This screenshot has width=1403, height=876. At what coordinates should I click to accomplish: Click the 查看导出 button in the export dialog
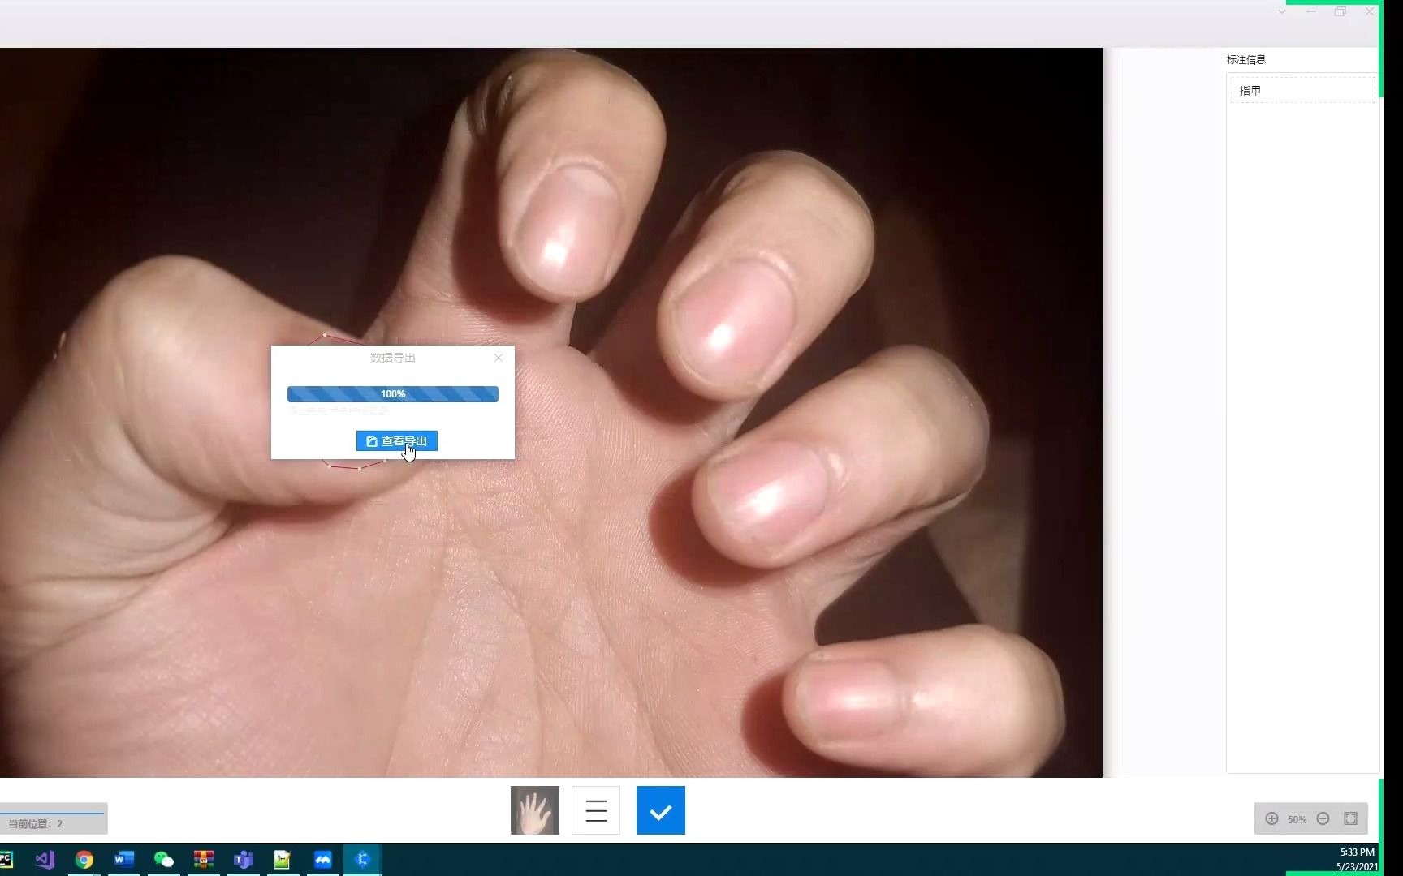396,441
